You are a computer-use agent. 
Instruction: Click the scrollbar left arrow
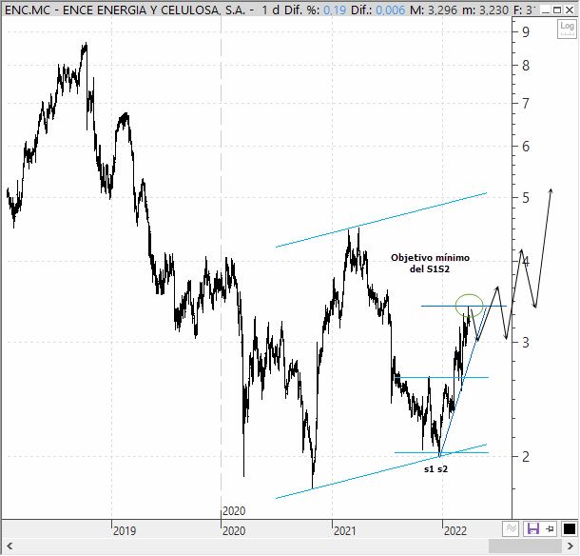click(10, 546)
